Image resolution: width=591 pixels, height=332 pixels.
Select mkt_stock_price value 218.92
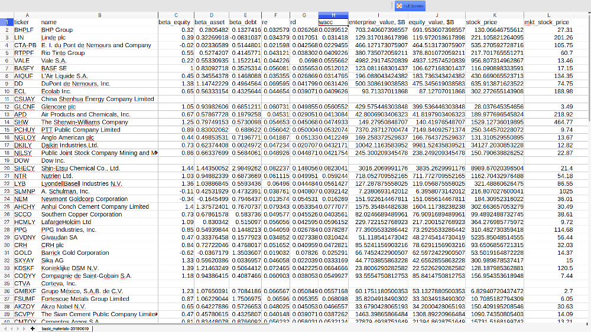point(548,114)
